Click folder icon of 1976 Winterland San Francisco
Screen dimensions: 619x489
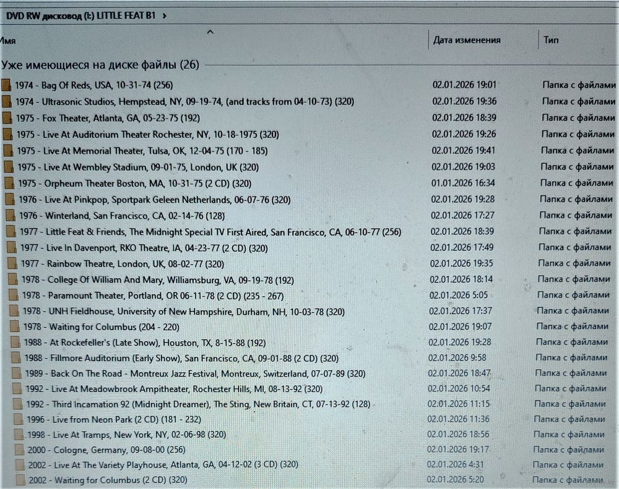pos(10,216)
